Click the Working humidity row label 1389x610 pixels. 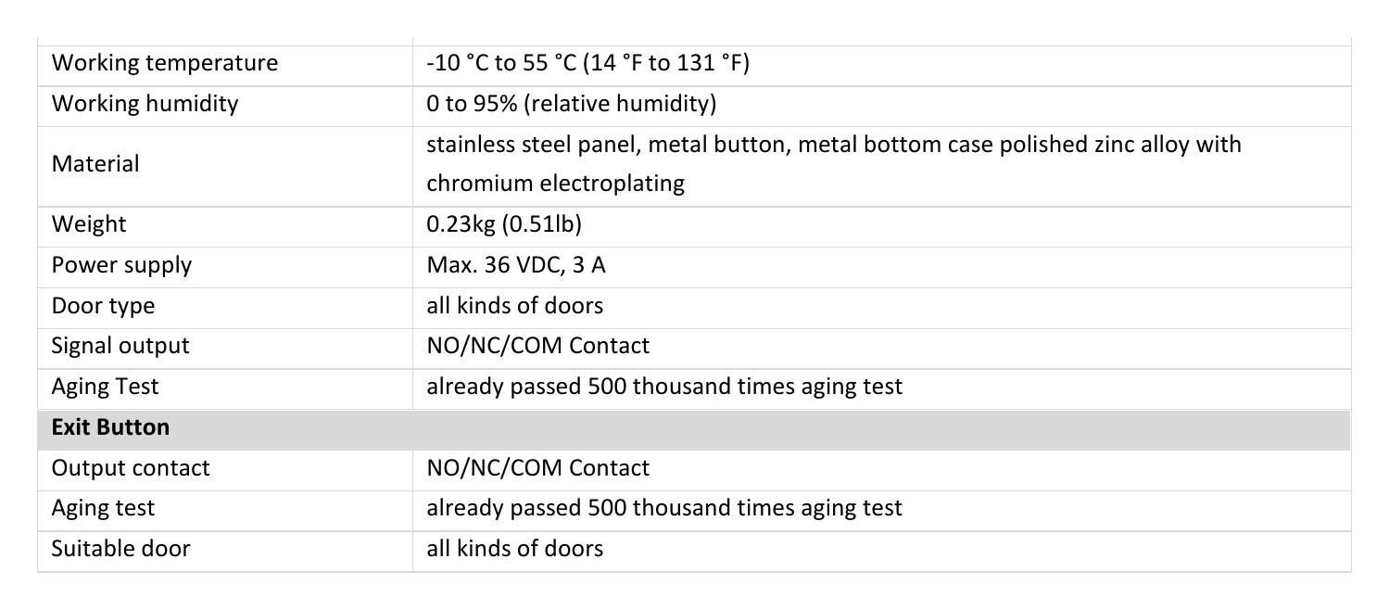click(x=145, y=104)
